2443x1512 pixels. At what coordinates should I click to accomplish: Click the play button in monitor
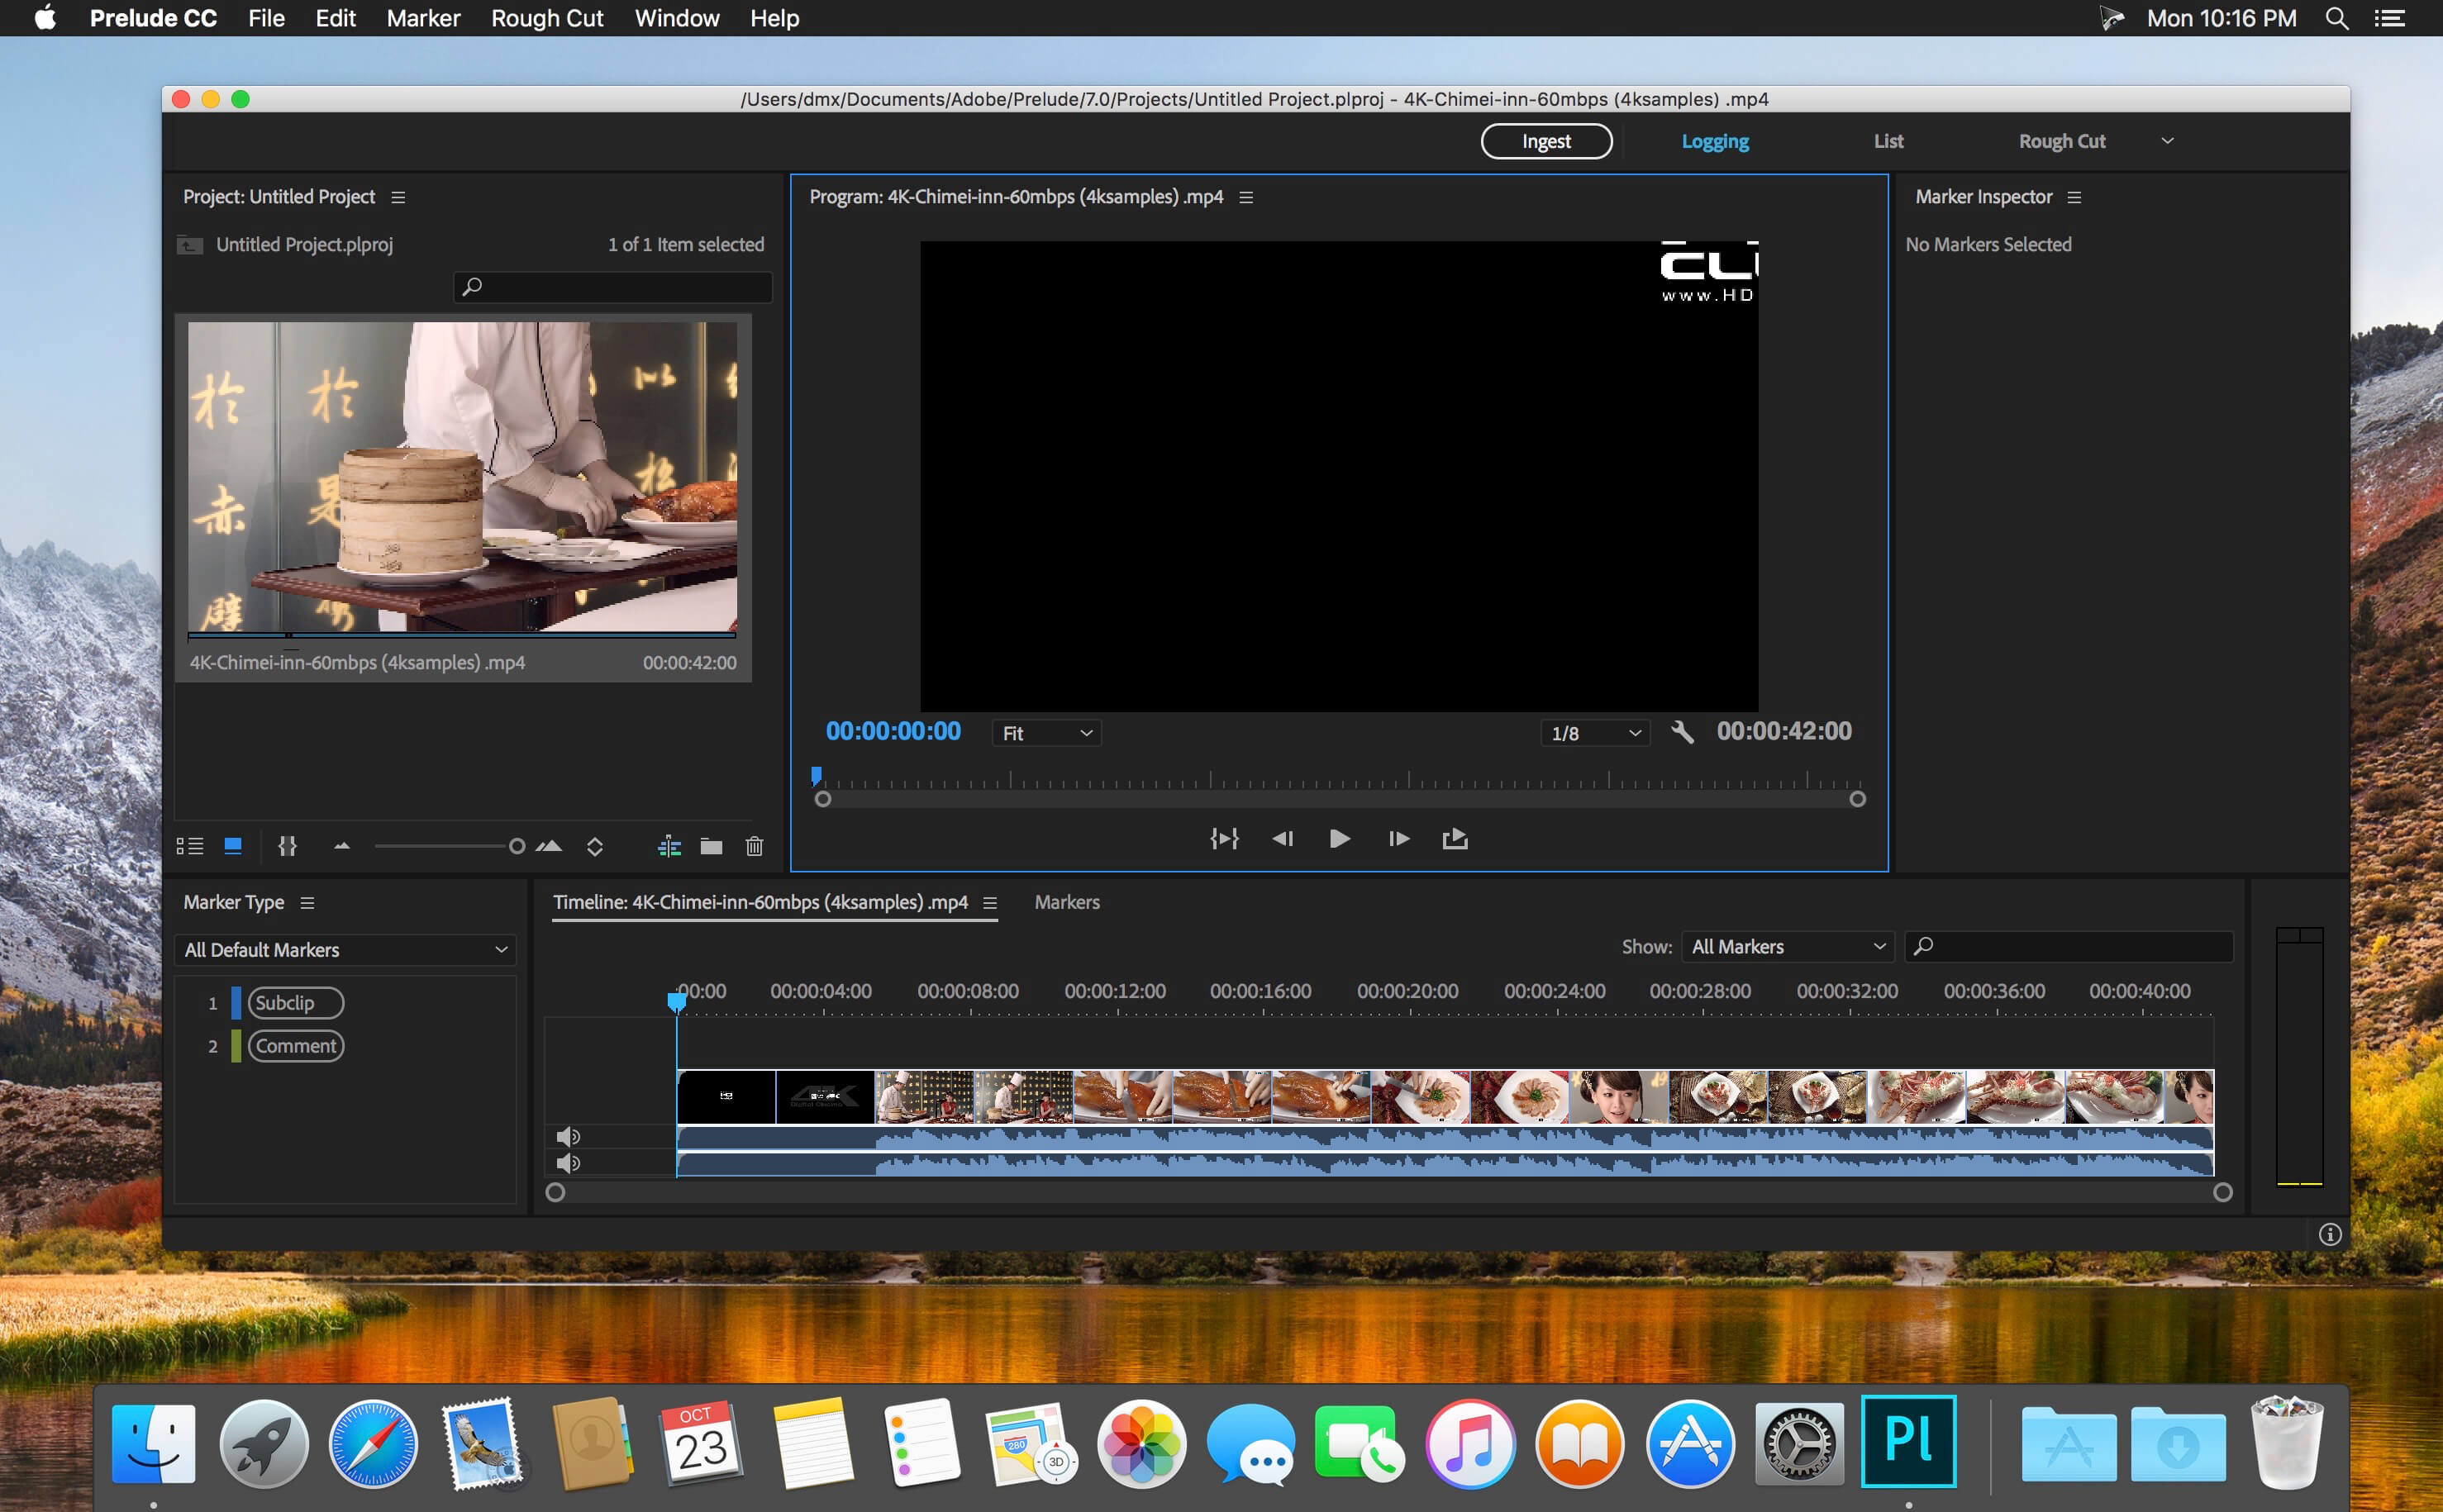(1338, 839)
